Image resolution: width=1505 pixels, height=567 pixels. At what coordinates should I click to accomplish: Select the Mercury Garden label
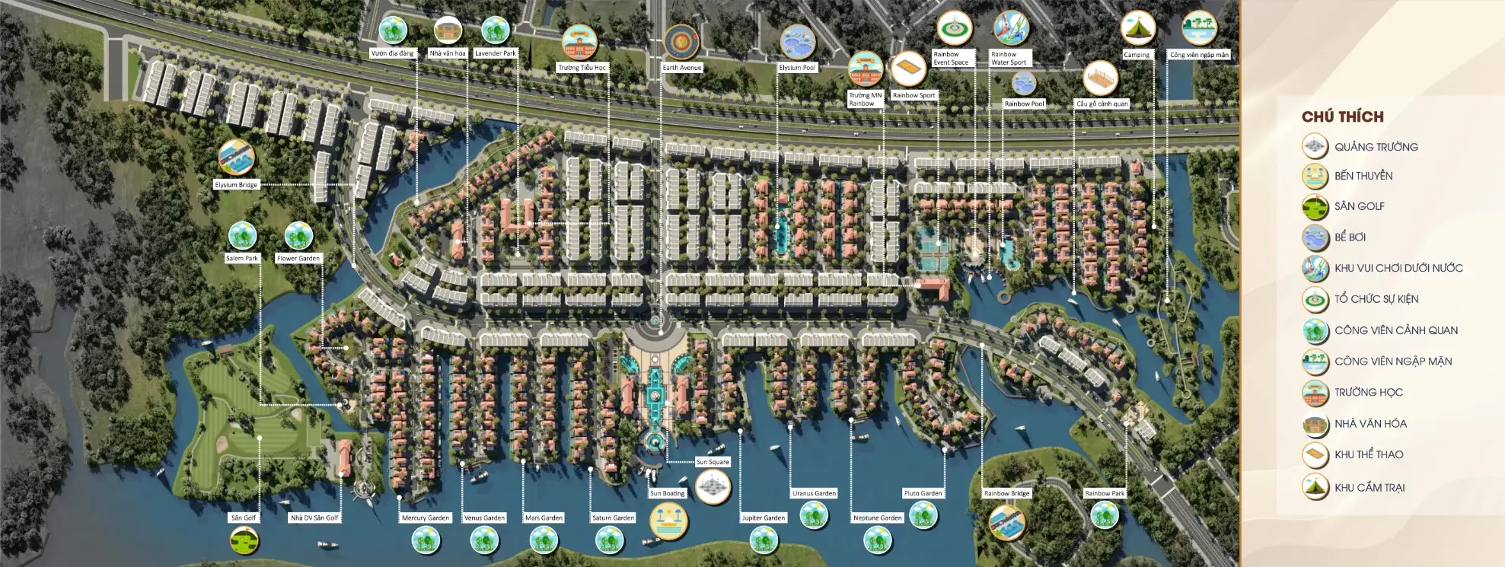(x=426, y=518)
